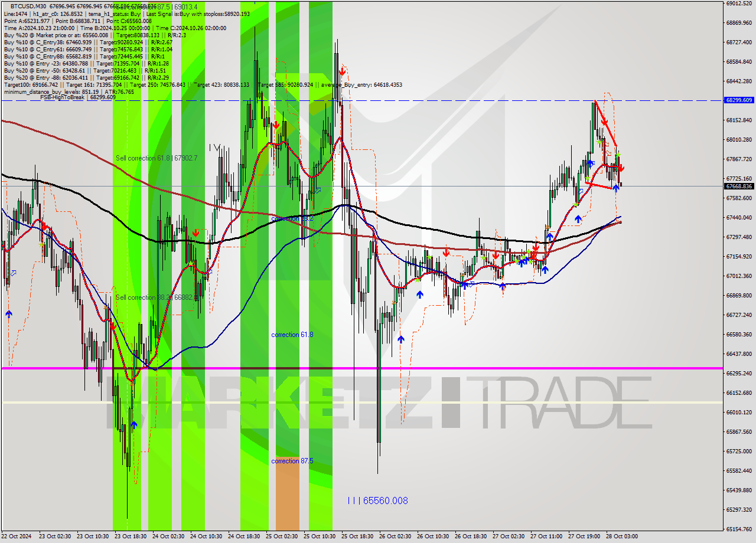Click 68584.840 on the price axis

click(739, 61)
